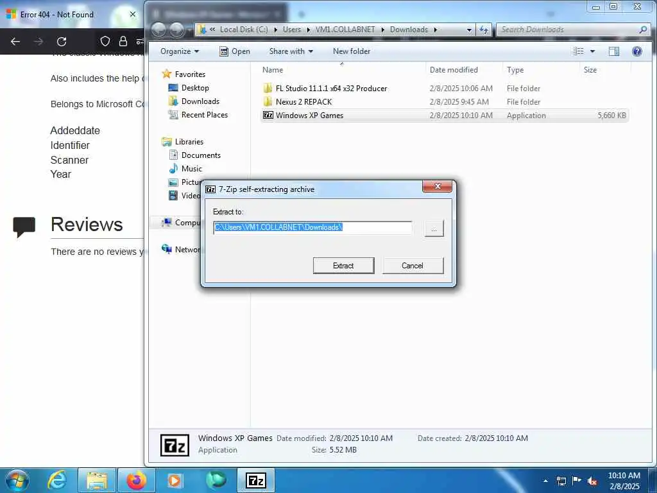
Task: Change view with the view icon
Action: pos(579,51)
